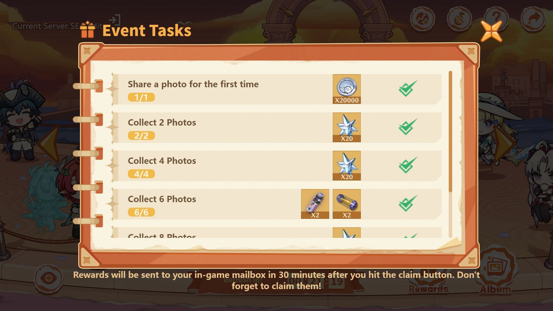Toggle checkmark for Collect 6 Photos task
Image resolution: width=553 pixels, height=311 pixels.
[x=408, y=203]
